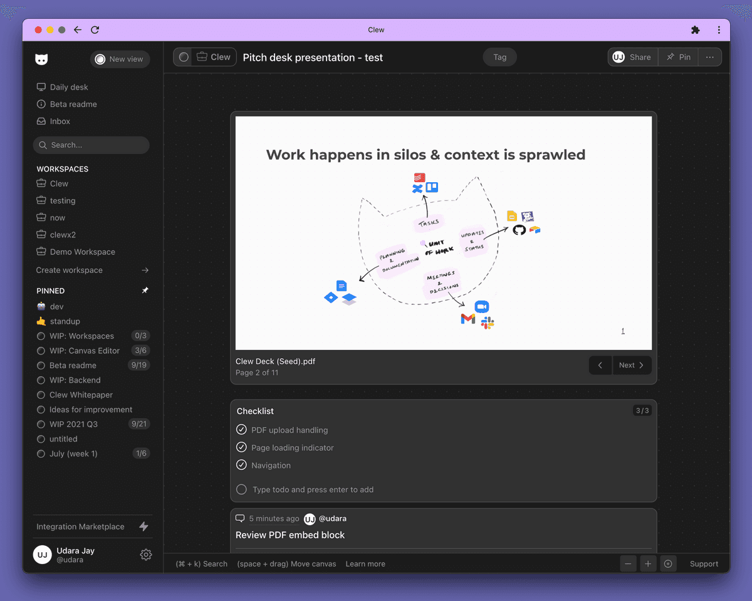Click the Search field in sidebar
Image resolution: width=752 pixels, height=601 pixels.
91,145
